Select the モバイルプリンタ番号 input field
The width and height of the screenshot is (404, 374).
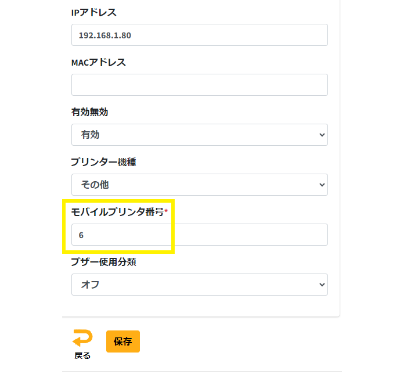click(x=199, y=235)
